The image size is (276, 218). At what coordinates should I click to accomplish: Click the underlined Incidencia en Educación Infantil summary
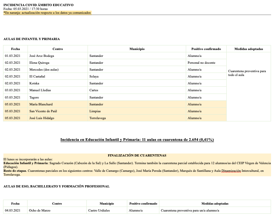pyautogui.click(x=137, y=140)
